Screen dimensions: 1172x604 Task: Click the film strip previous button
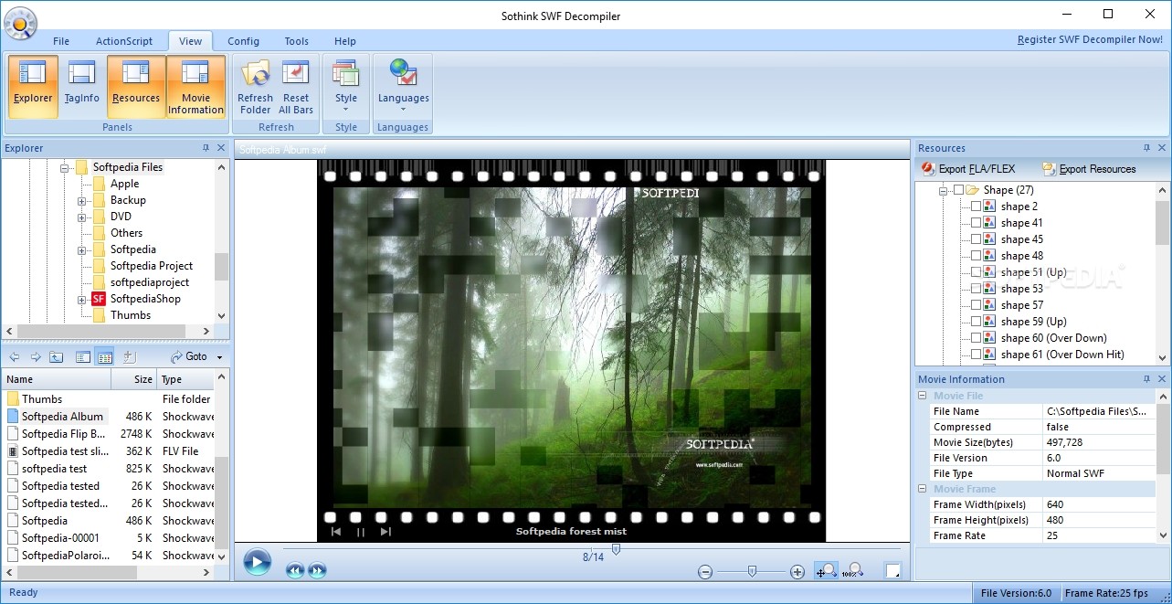click(x=336, y=532)
